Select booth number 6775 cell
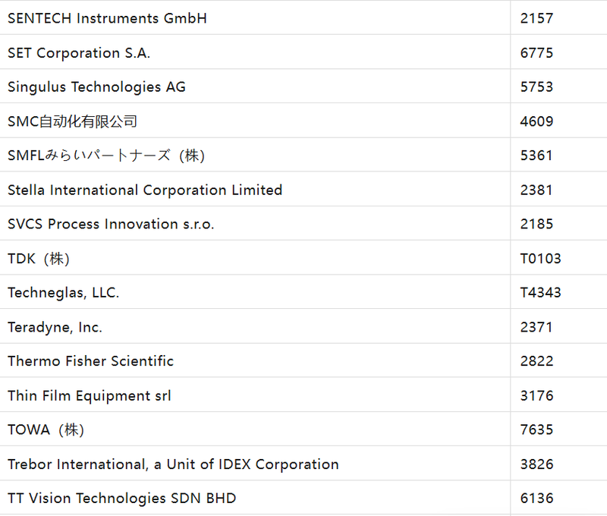 click(536, 53)
